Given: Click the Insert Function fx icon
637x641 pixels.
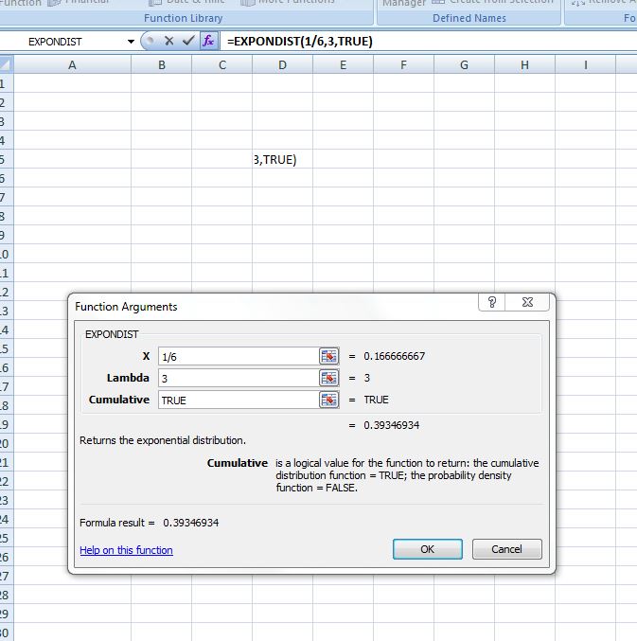Looking at the screenshot, I should pyautogui.click(x=209, y=42).
